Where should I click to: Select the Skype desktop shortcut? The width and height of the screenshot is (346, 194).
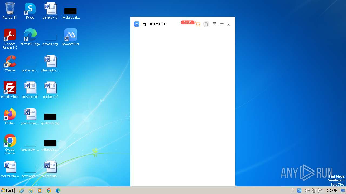30,11
